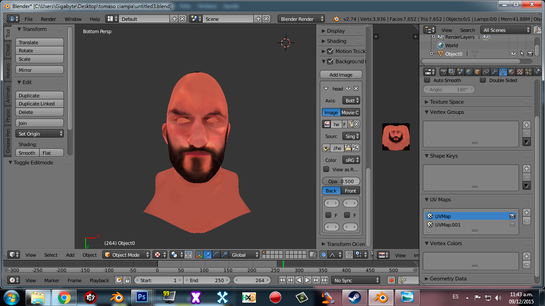Toggle Object0 renderability camera in outliner

tap(530, 54)
